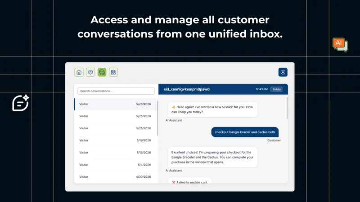Screen dimensions: 360x202
Task: Click the chat messages scrollbar
Action: click(287, 108)
